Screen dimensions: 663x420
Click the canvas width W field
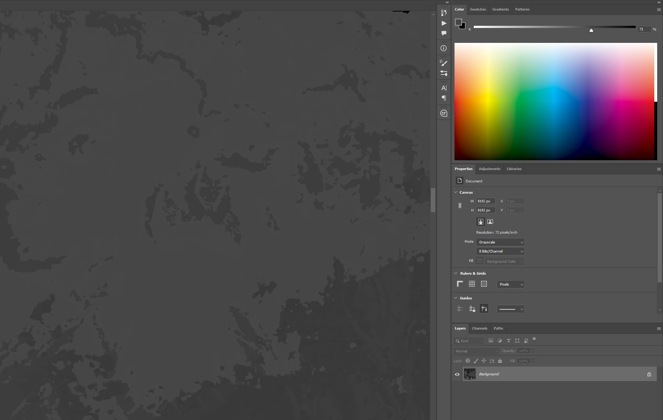tap(486, 201)
